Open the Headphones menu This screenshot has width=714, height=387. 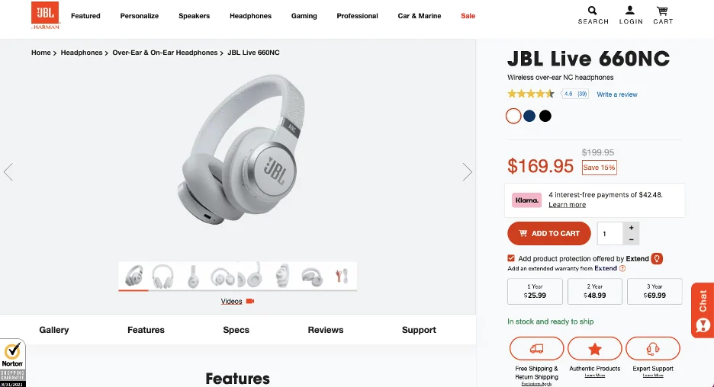[250, 16]
